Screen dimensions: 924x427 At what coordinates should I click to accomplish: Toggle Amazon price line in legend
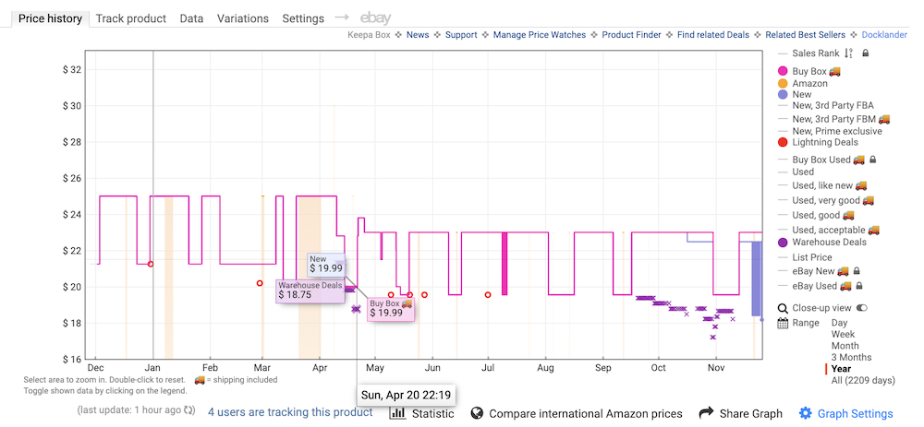tap(809, 83)
